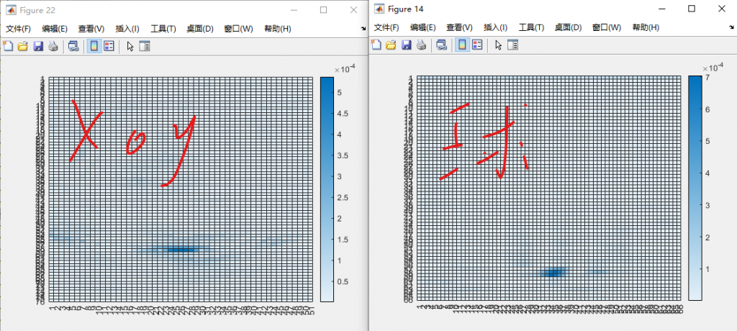The image size is (737, 331).
Task: Expand the 工具(T) menu in Figure 22
Action: pyautogui.click(x=163, y=29)
